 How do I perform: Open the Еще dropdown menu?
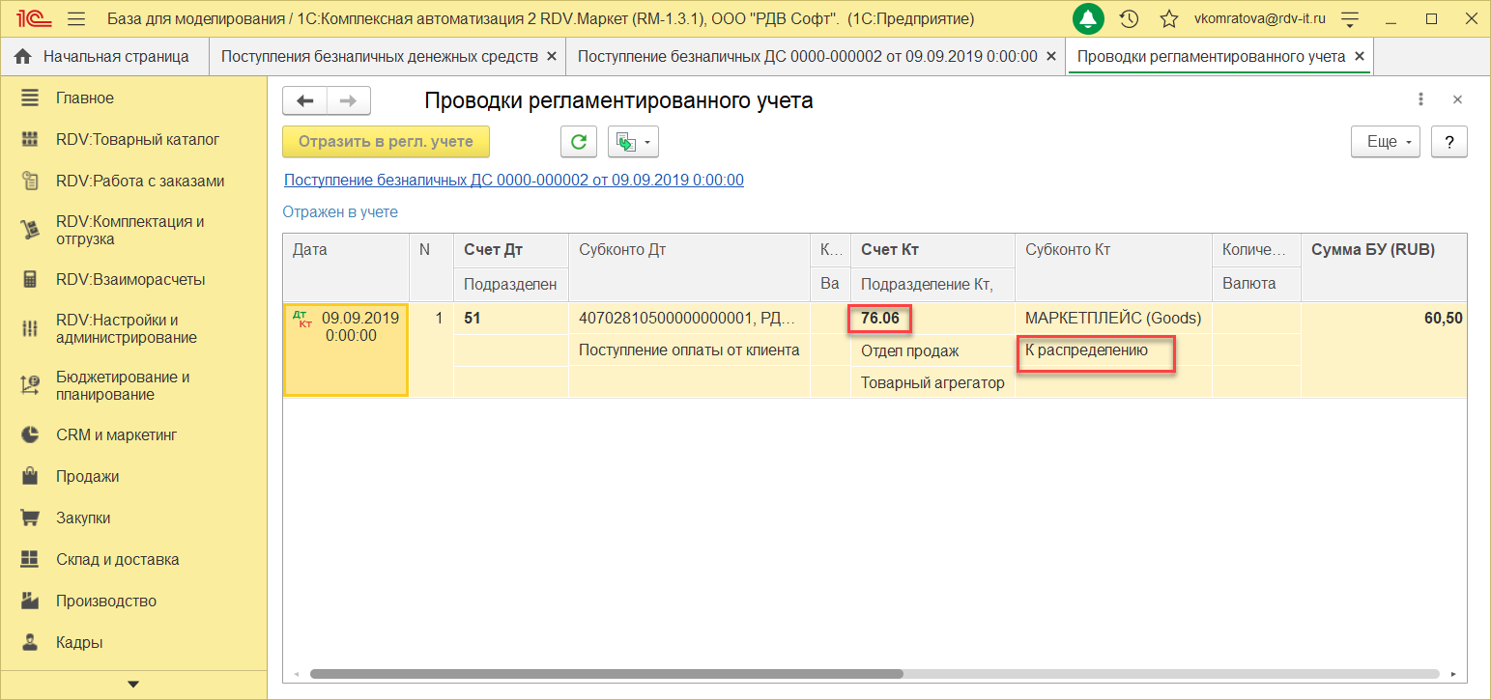pos(1385,142)
